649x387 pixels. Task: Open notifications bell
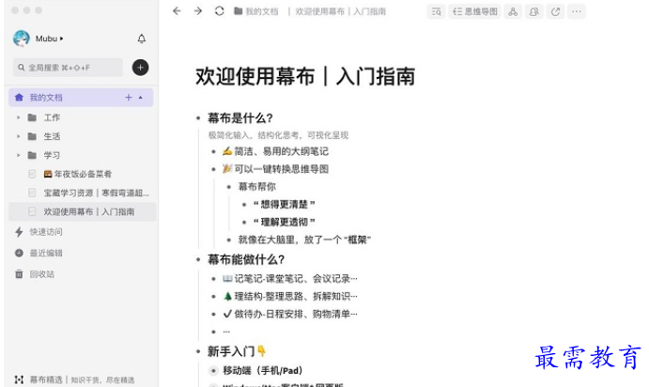142,39
